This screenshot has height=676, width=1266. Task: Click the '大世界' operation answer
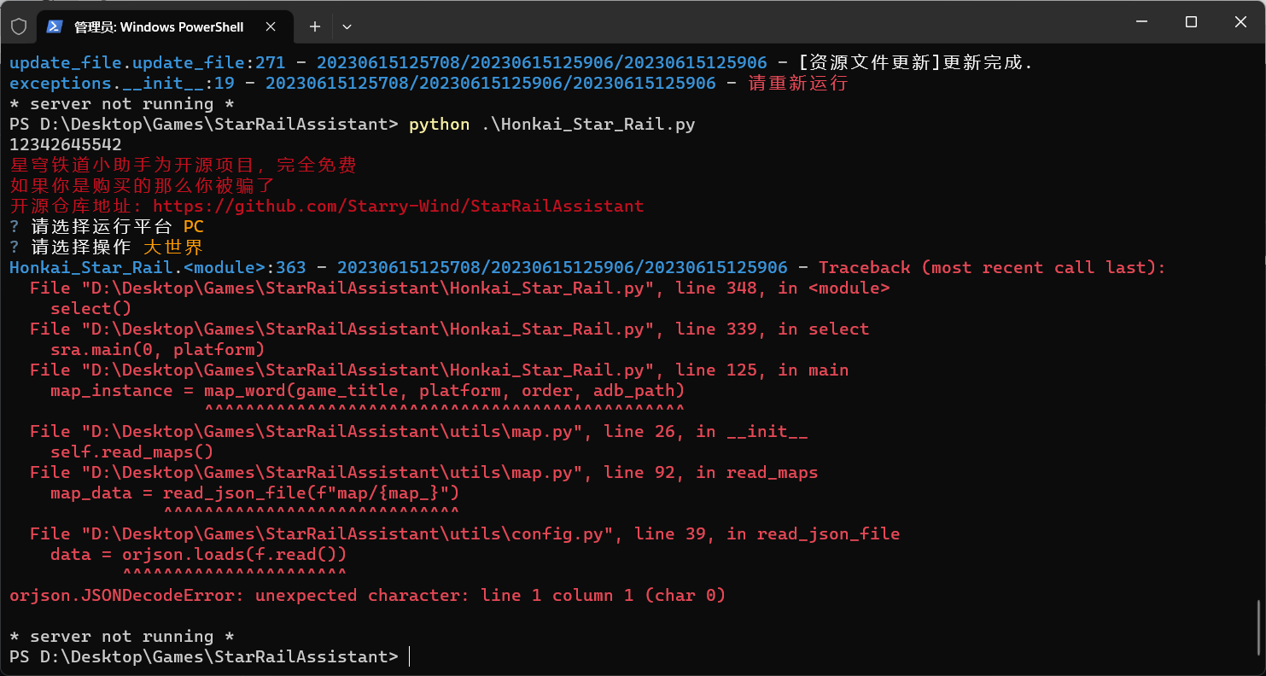coord(173,247)
